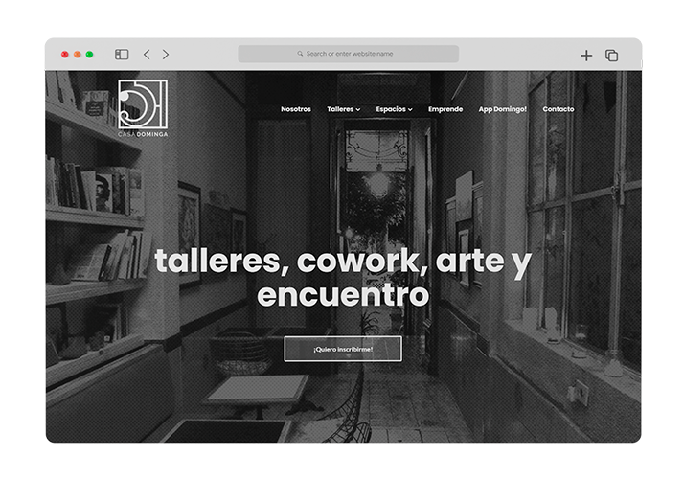Open the Nosotros page
Viewport: 684px width, 479px height.
[x=296, y=109]
